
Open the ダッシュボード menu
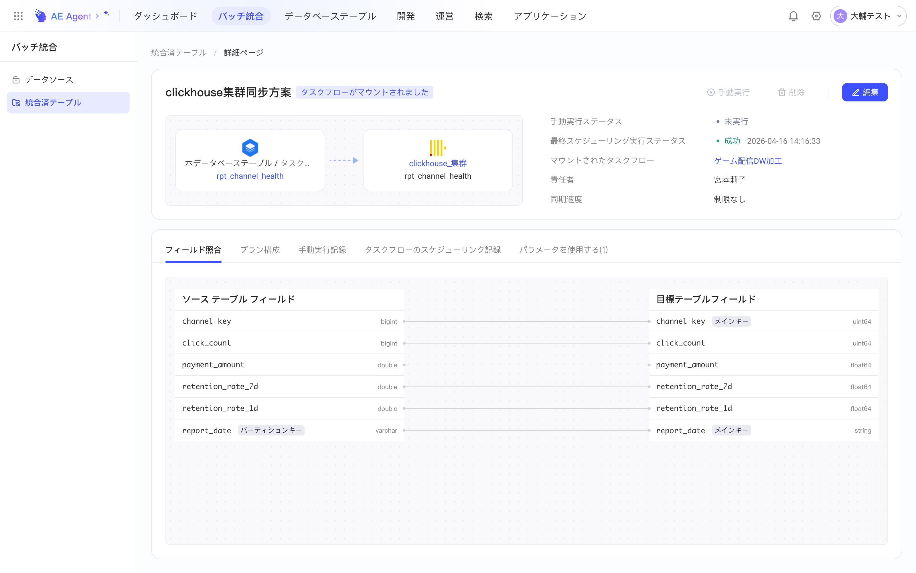point(165,16)
